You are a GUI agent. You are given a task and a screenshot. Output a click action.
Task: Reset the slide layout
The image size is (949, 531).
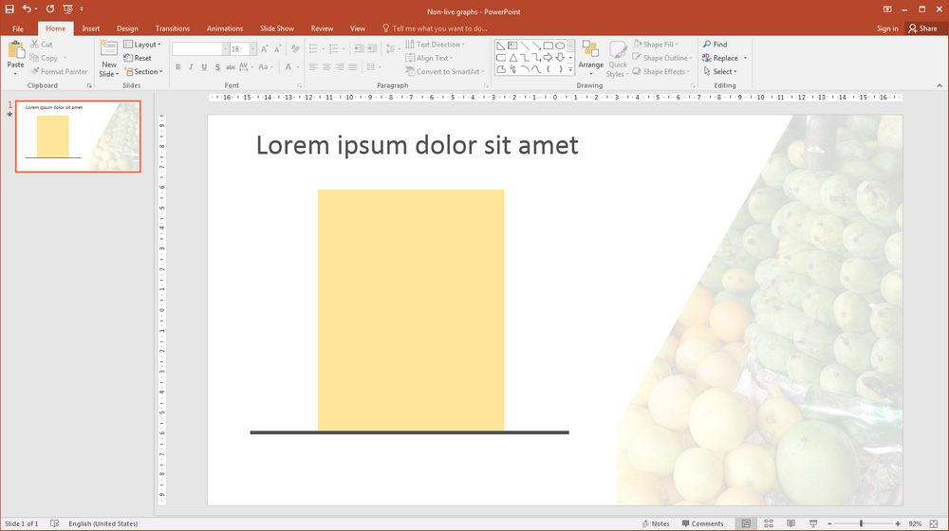138,58
